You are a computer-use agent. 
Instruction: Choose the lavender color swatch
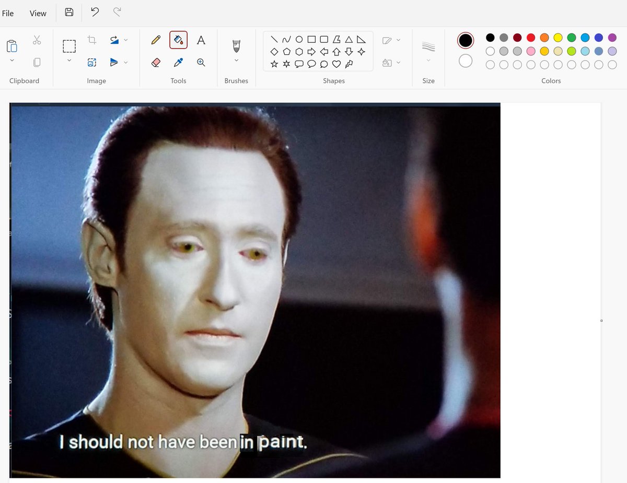tap(612, 51)
